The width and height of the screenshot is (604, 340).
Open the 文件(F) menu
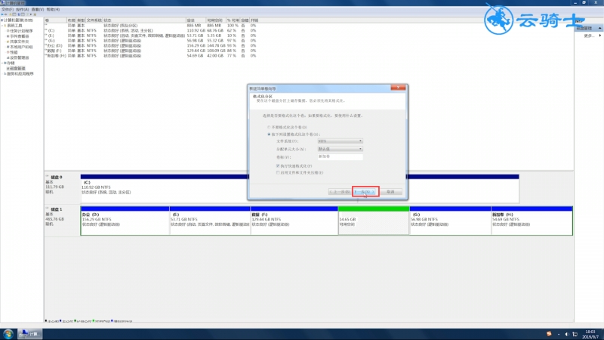[x=6, y=9]
